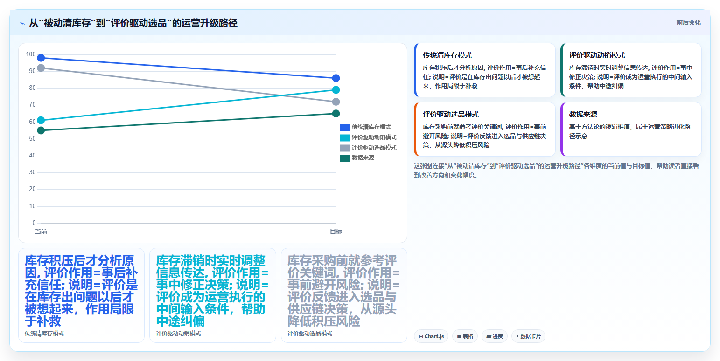Click the green data point at 目标 (65)

pyautogui.click(x=336, y=114)
